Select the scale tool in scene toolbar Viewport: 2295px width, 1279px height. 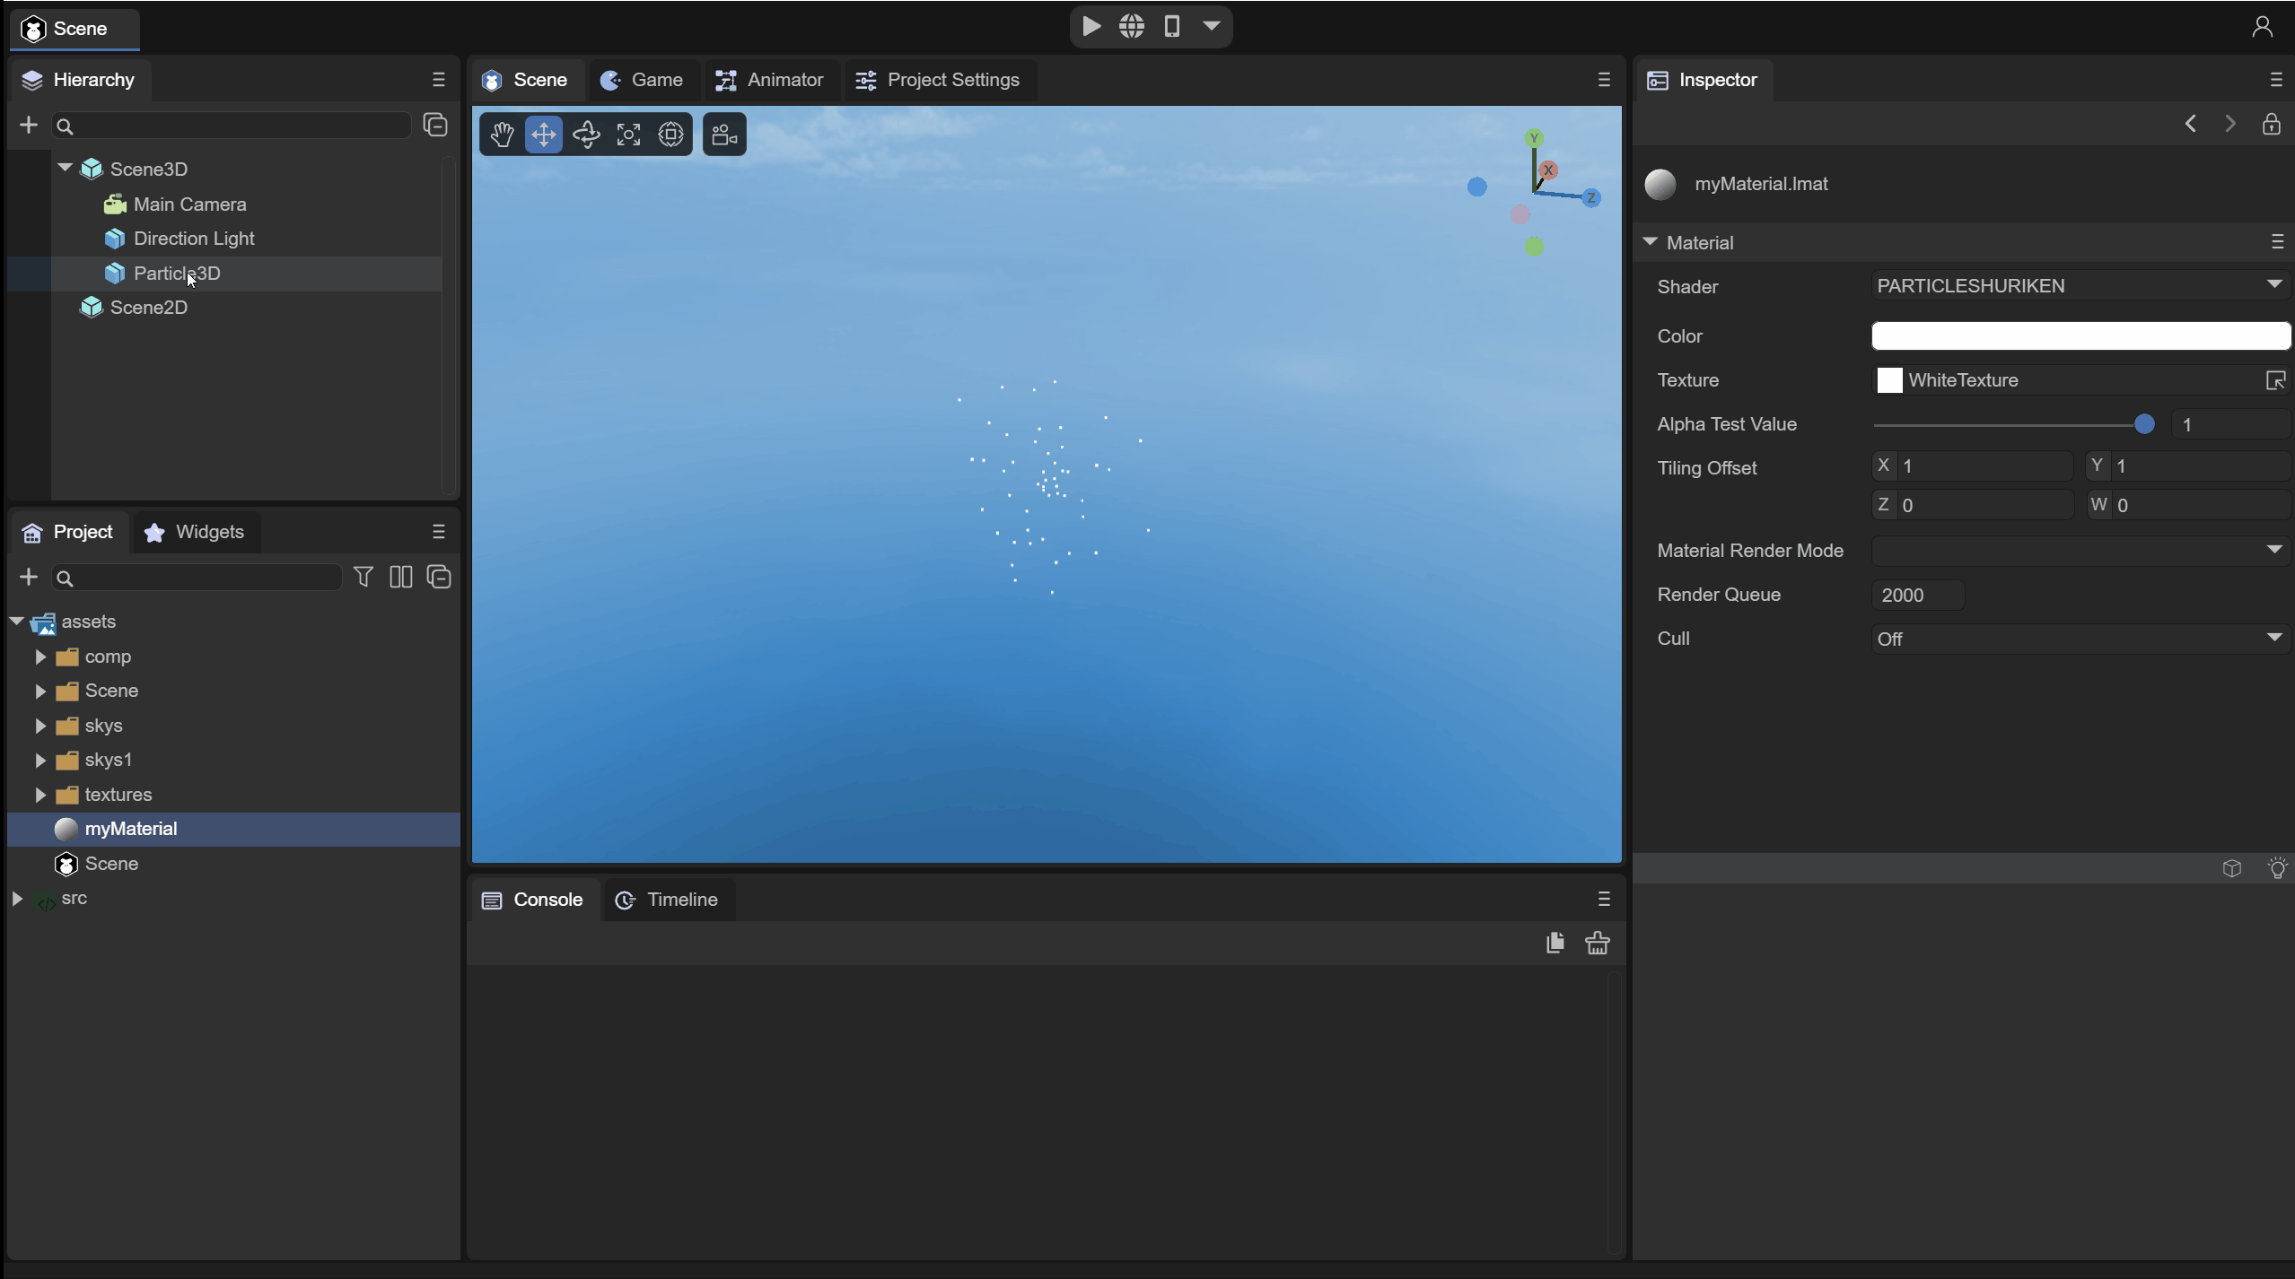click(x=628, y=135)
